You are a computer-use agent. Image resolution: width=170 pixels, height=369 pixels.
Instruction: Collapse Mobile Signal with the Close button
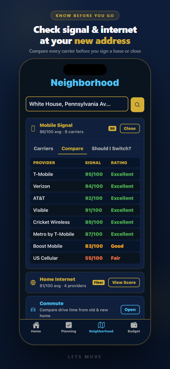[130, 129]
